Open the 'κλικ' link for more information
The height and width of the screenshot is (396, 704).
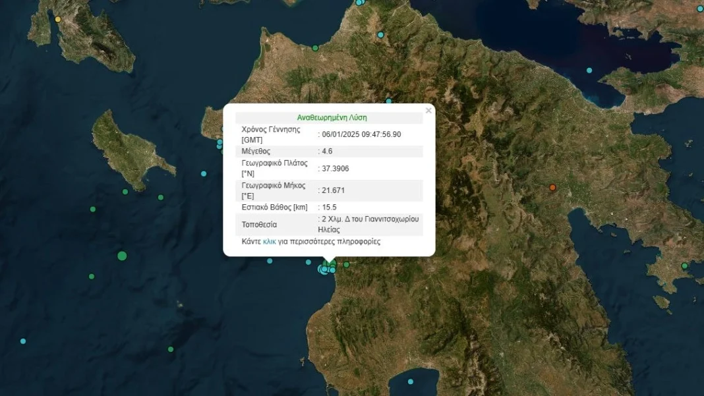click(x=270, y=242)
